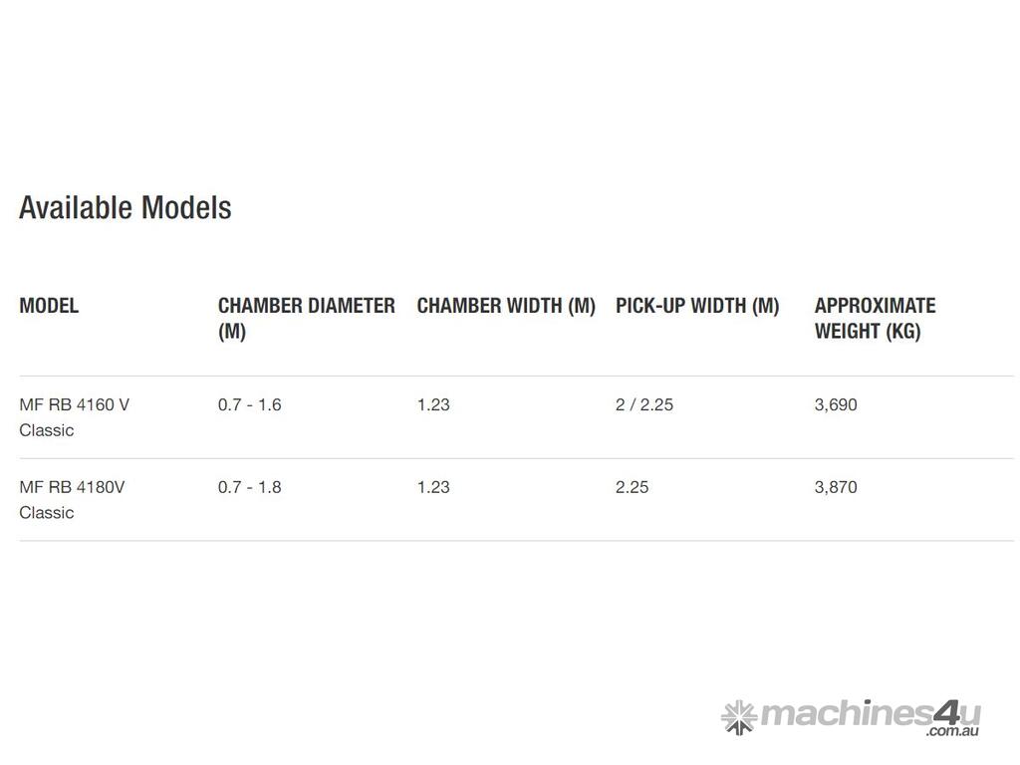Click the 0.7 - 1.8 chamber diameter cell

tap(250, 487)
